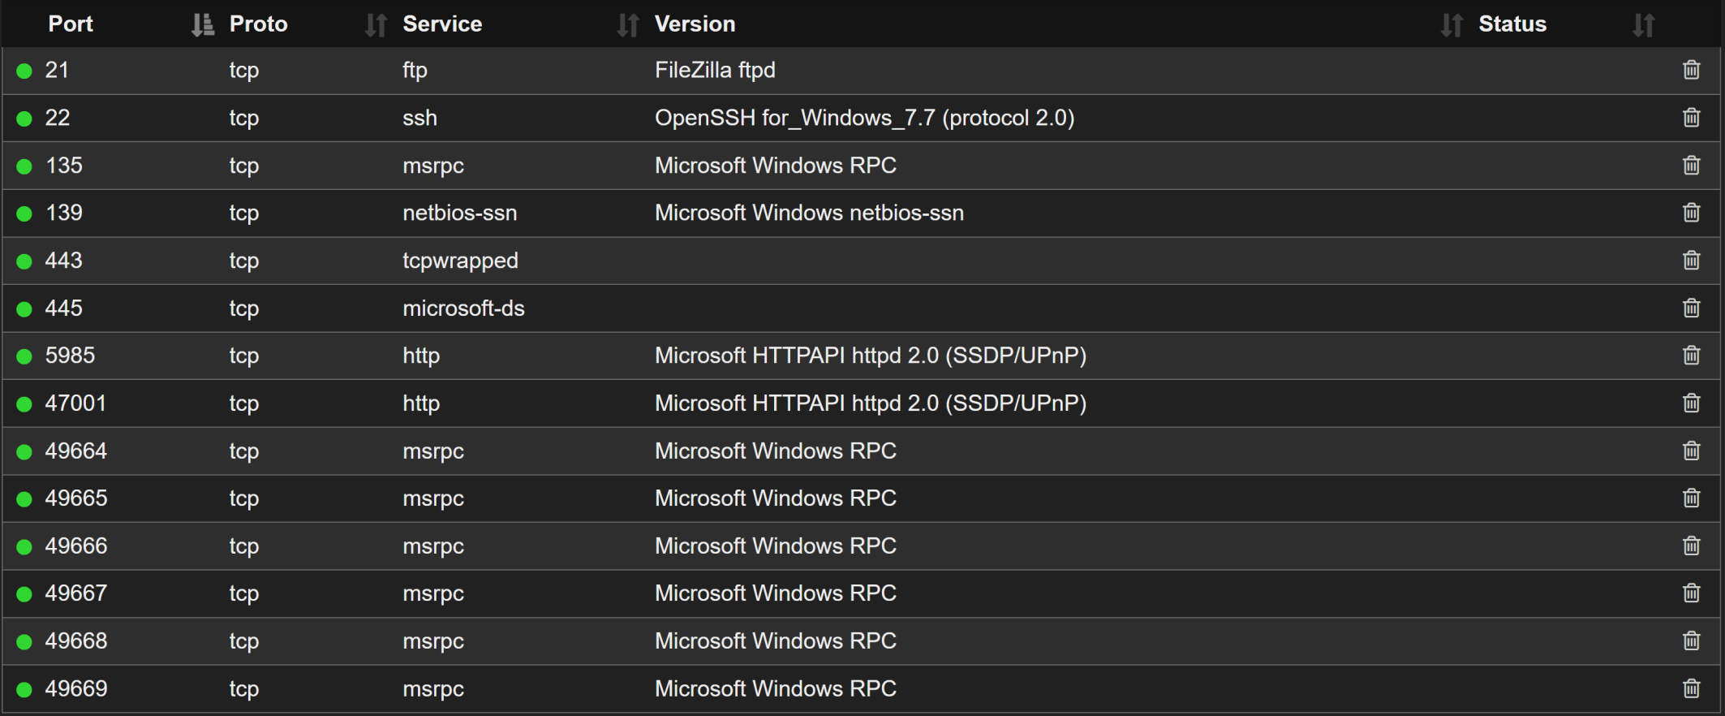This screenshot has height=716, width=1725.
Task: Remove the port 443 tcpwrapped row
Action: [x=1691, y=261]
